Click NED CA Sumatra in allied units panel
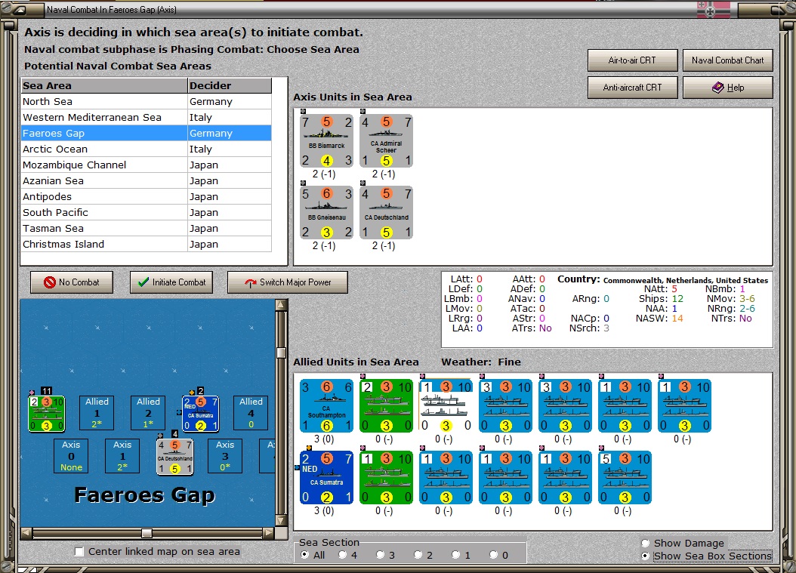Viewport: 796px width, 573px height. [326, 478]
